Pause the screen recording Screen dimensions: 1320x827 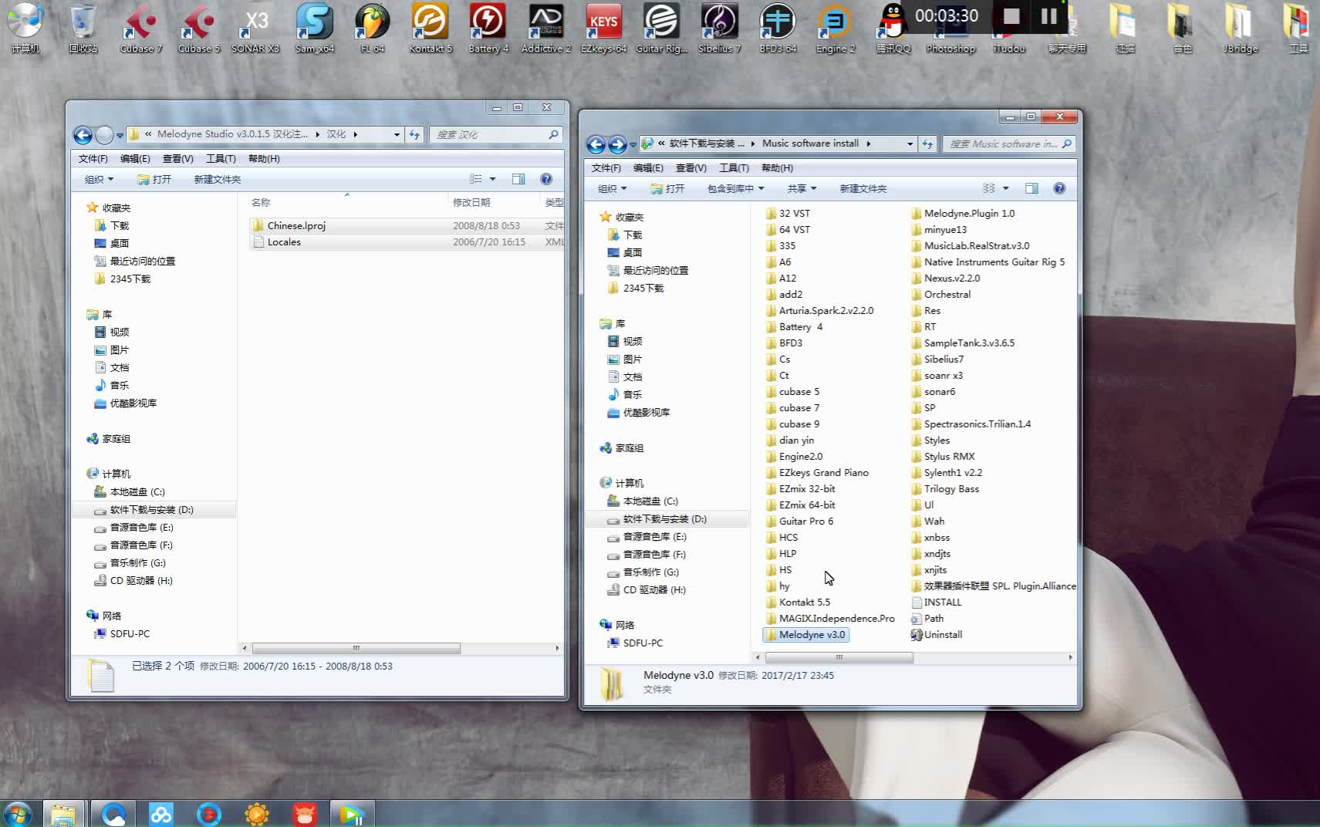(x=1049, y=16)
